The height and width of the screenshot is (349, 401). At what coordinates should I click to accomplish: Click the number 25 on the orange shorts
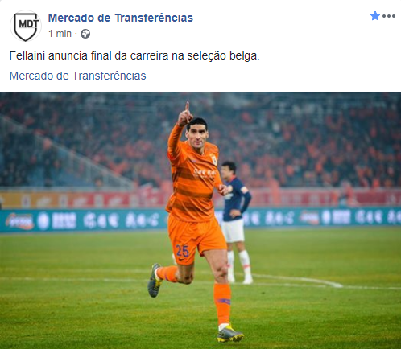pyautogui.click(x=182, y=251)
